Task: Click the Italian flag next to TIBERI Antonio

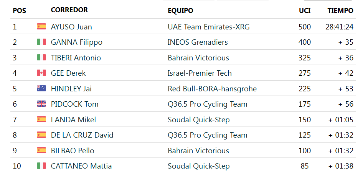Action: tap(41, 57)
